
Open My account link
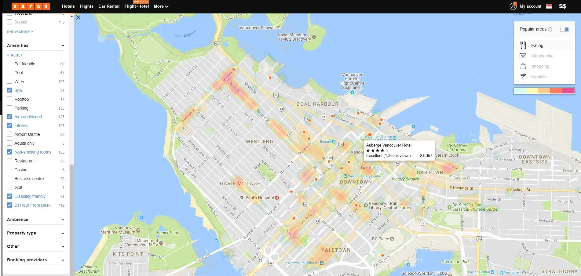click(x=530, y=6)
